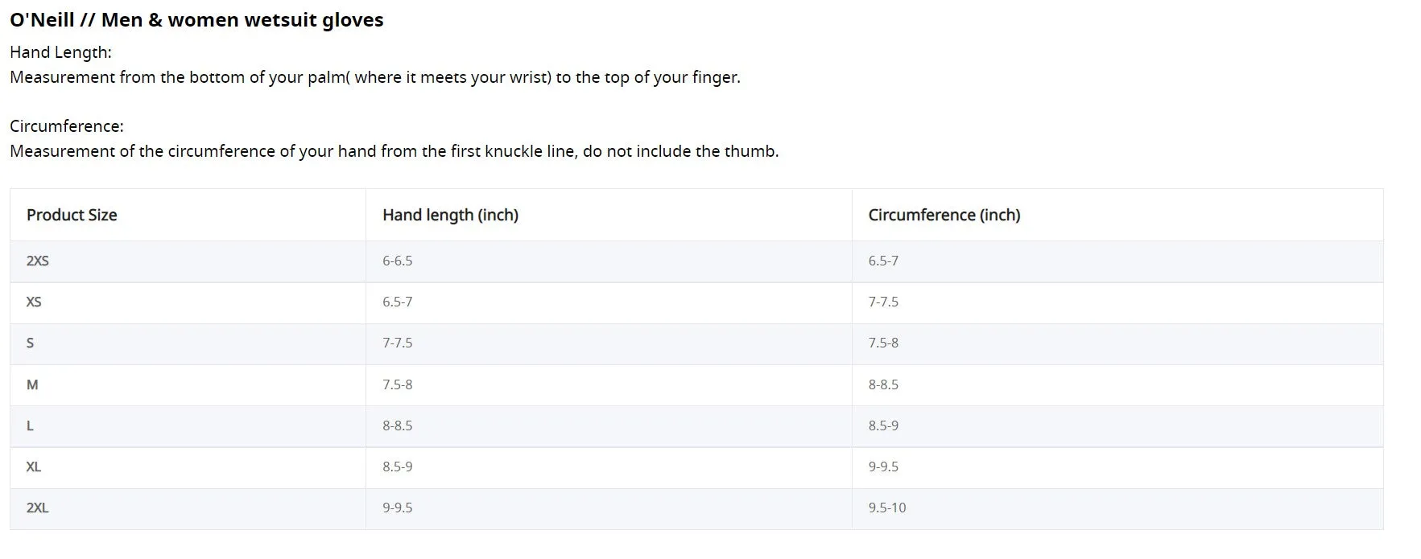Click the S size row label

click(x=31, y=343)
